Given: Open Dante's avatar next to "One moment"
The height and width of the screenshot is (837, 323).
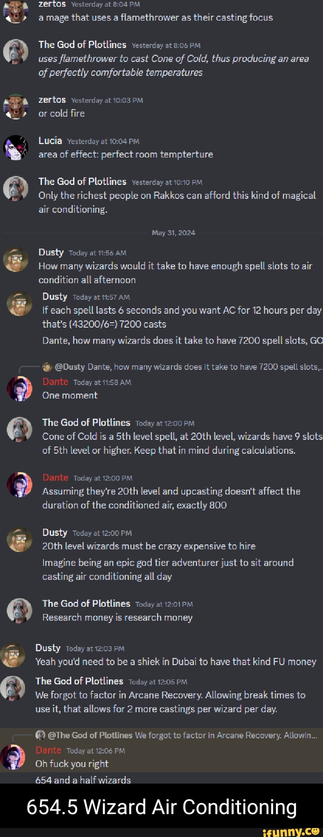Looking at the screenshot, I should point(20,388).
